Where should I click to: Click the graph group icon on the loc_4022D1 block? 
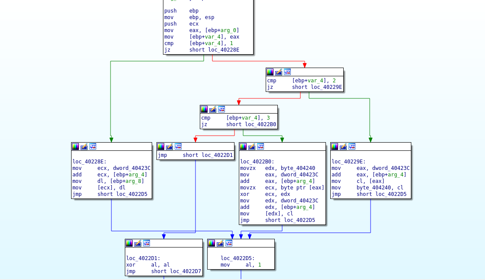[146, 243]
